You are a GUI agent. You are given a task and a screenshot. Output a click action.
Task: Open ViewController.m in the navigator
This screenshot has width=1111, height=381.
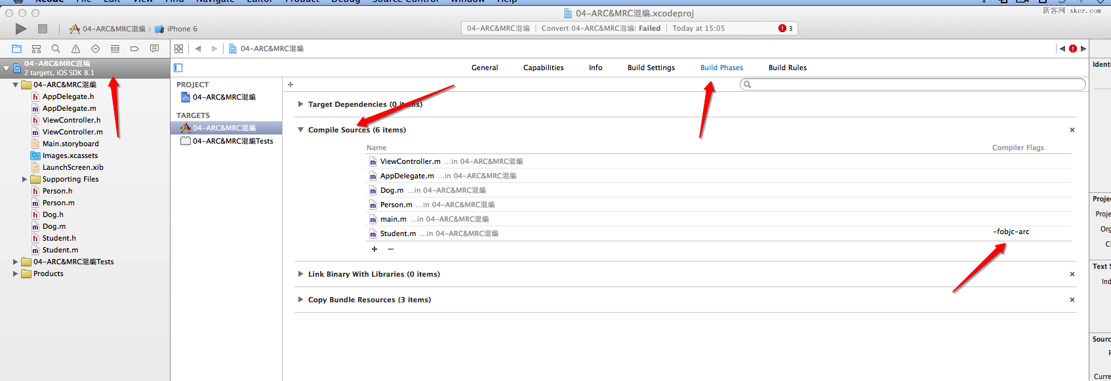pyautogui.click(x=73, y=132)
